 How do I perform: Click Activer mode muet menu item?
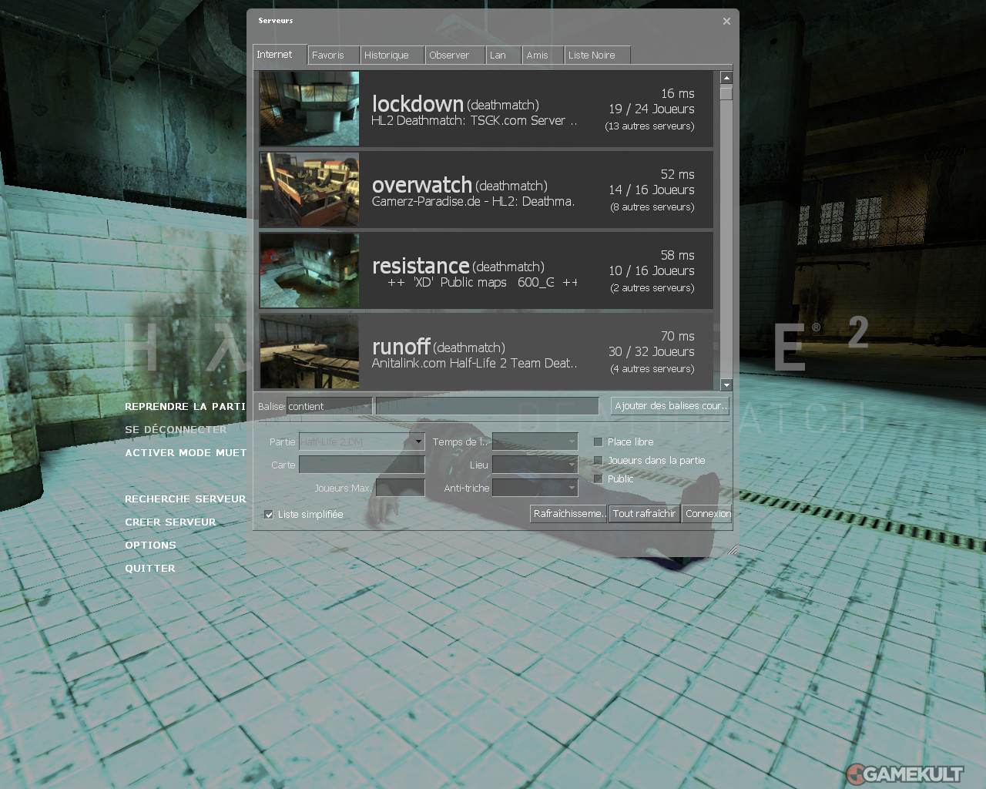pos(186,453)
